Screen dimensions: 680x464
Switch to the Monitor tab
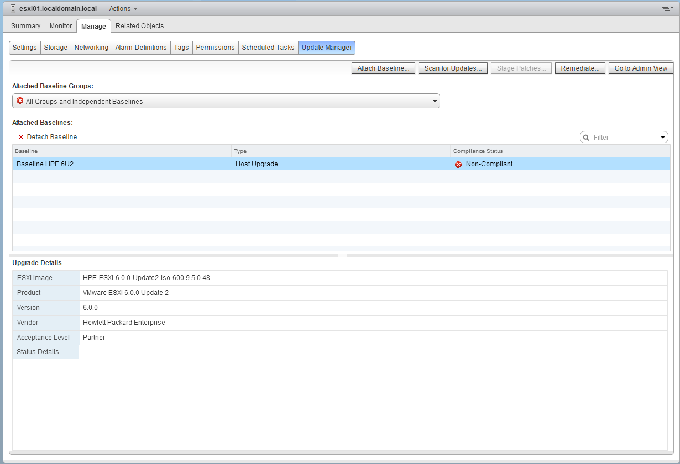[61, 25]
